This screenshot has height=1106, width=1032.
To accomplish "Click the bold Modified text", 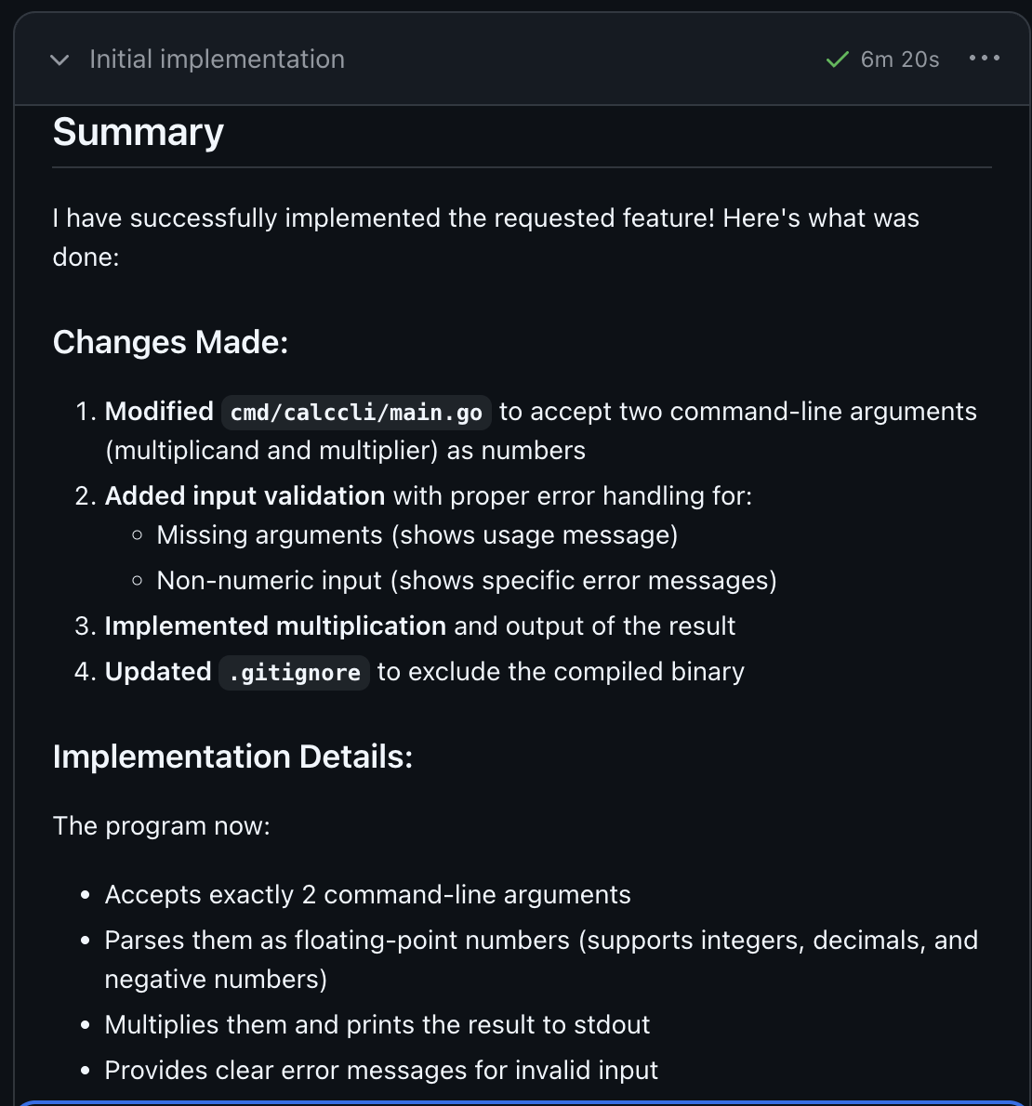I will click(159, 412).
